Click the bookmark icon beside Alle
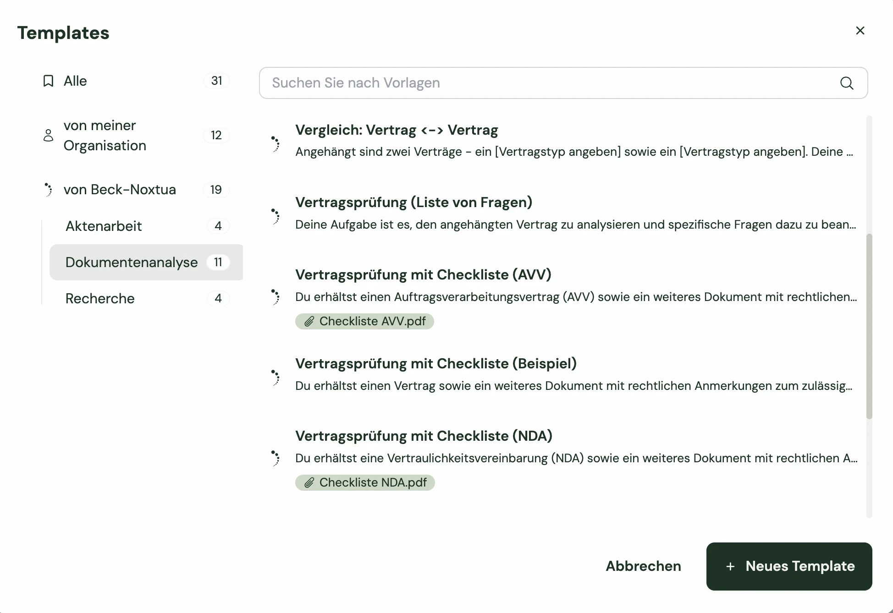 point(48,81)
